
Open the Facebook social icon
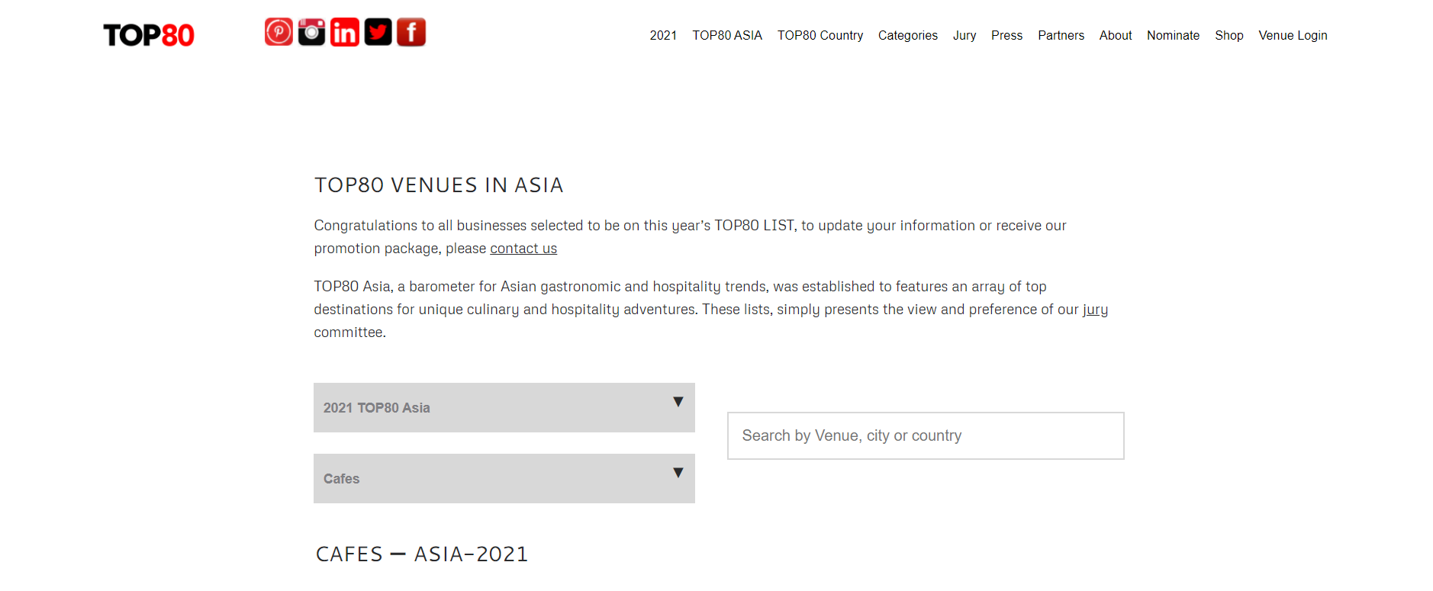point(411,32)
